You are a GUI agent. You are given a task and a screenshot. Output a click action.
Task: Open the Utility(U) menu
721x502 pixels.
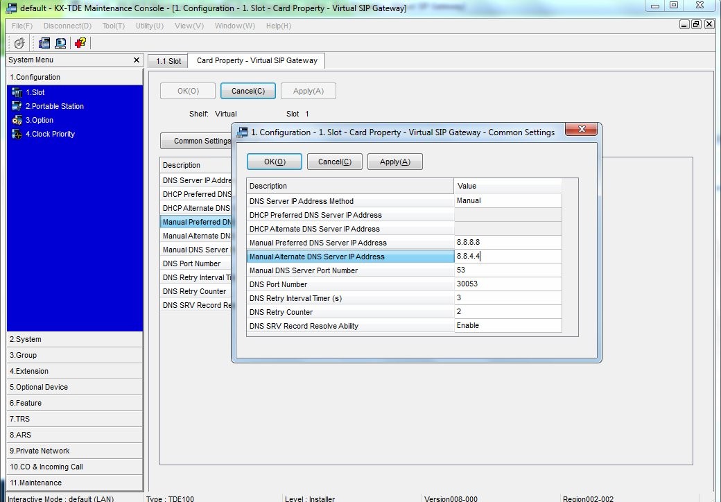150,26
